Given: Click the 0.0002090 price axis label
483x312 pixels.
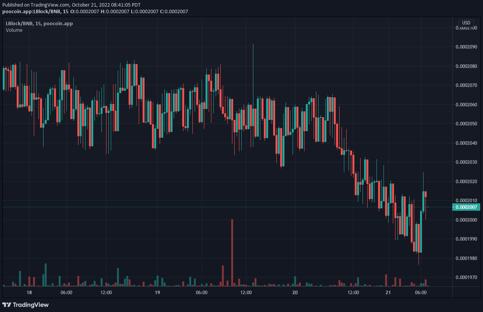Looking at the screenshot, I should pyautogui.click(x=466, y=47).
